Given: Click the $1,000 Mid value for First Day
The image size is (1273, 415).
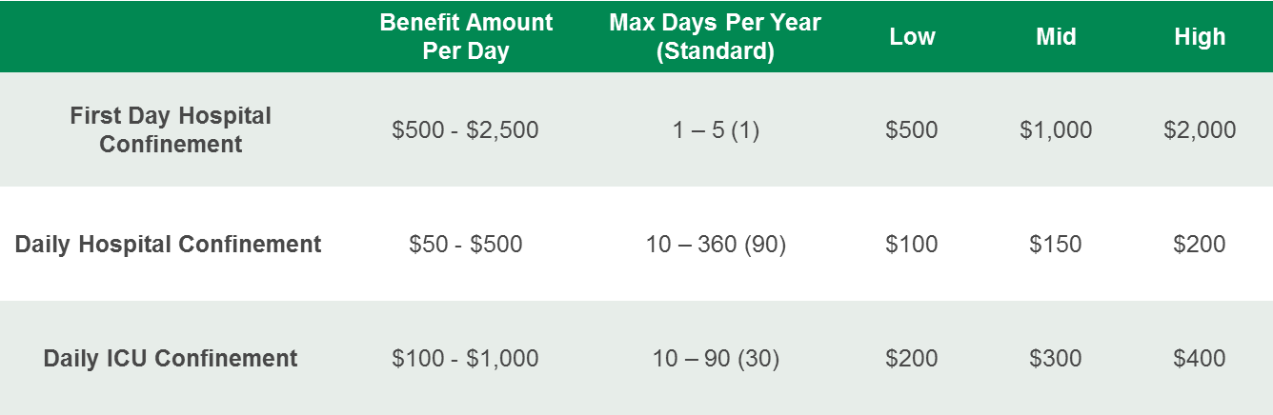Looking at the screenshot, I should pos(1056,129).
